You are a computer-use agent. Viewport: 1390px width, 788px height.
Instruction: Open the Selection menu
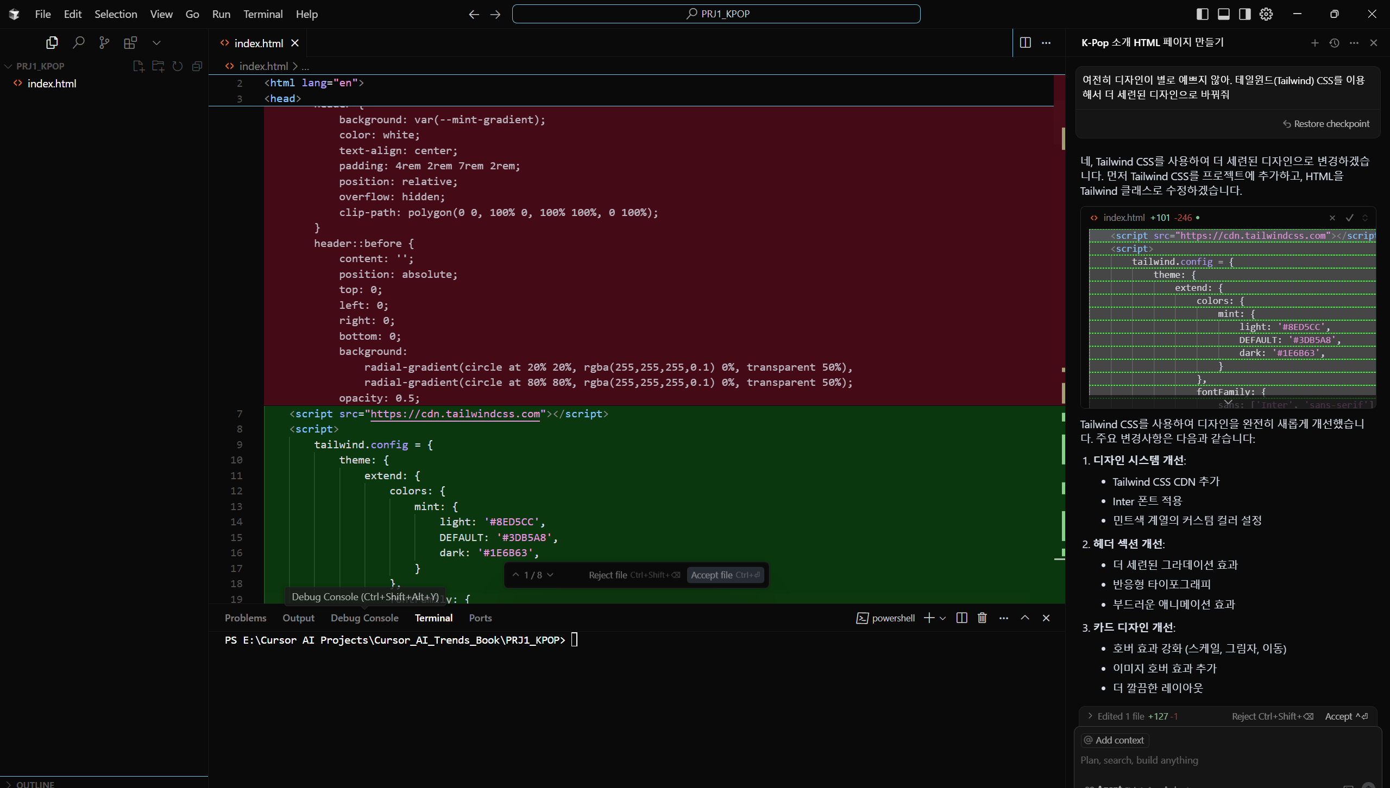point(116,14)
